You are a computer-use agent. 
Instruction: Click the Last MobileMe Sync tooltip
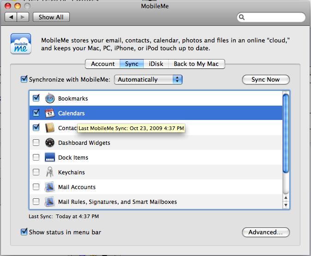coord(131,128)
